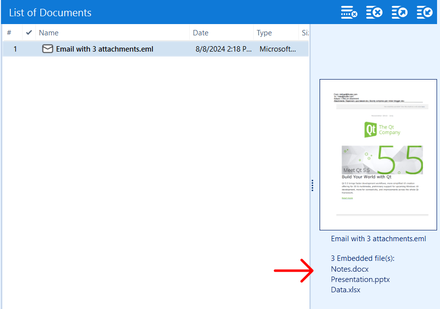Click the date cell 8/8/2024 2:18 P...

(223, 49)
